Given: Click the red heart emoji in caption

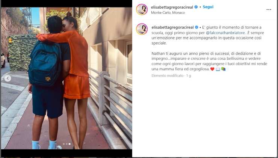Looking at the screenshot, I should tap(212, 69).
